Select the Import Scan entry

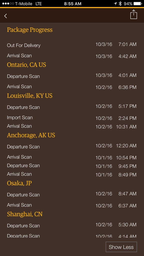pos(72,118)
